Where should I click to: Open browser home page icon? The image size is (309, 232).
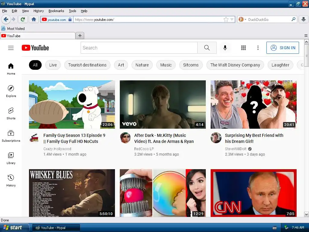34,19
